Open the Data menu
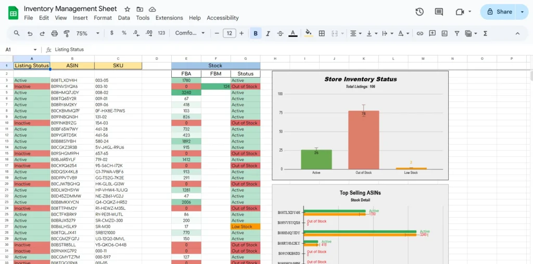 pos(124,18)
